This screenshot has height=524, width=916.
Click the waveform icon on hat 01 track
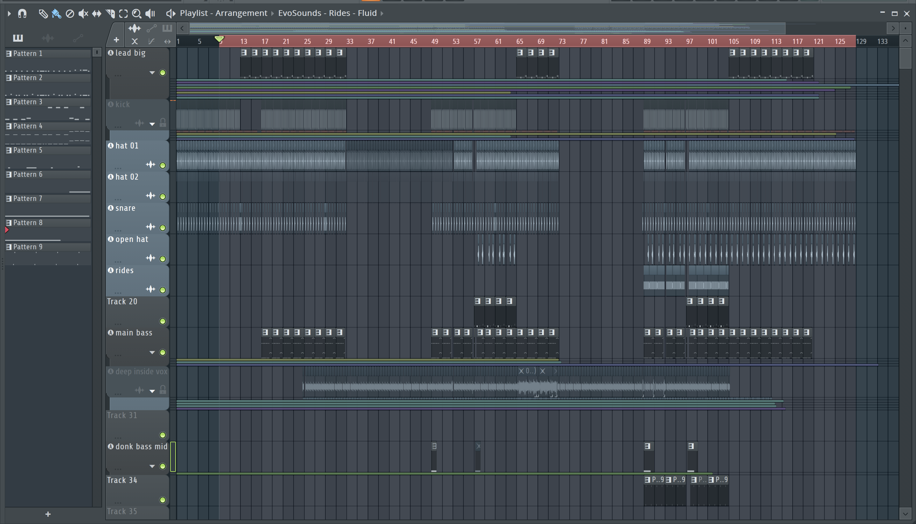point(150,165)
